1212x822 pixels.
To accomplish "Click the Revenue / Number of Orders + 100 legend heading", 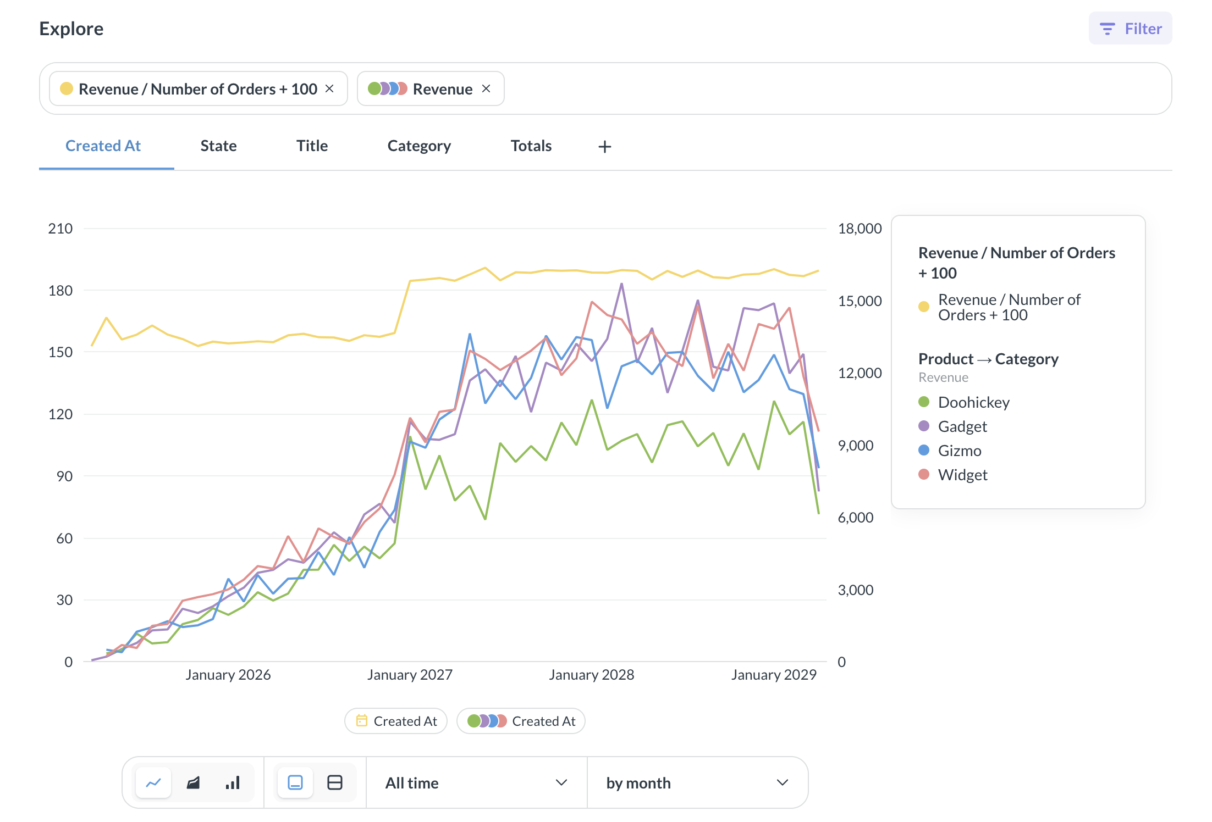I will click(1017, 263).
